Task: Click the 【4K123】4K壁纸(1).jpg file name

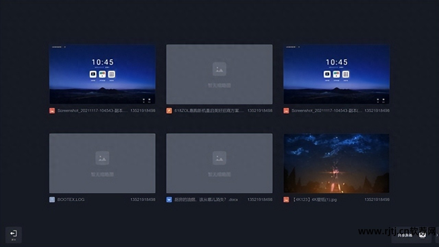Action: 315,199
